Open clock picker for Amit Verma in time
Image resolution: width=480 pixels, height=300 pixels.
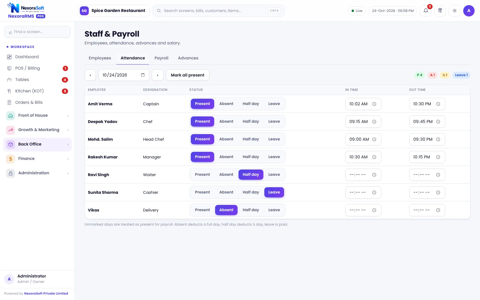click(x=374, y=104)
